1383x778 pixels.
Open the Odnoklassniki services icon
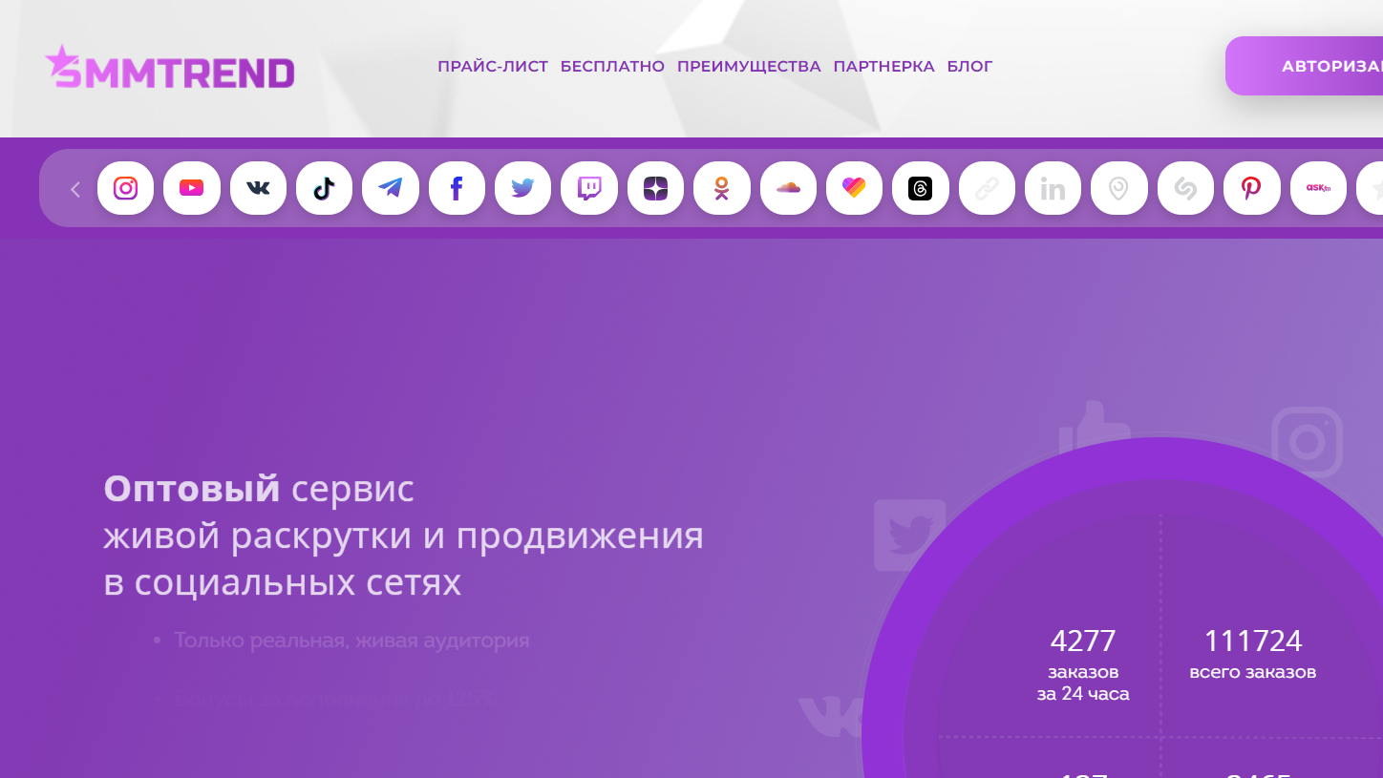tap(721, 188)
